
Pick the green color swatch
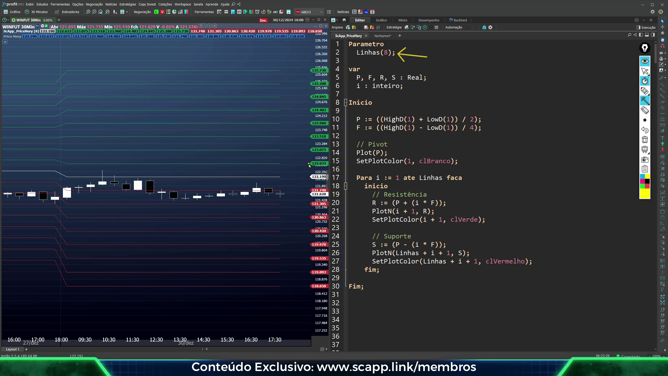pyautogui.click(x=642, y=186)
